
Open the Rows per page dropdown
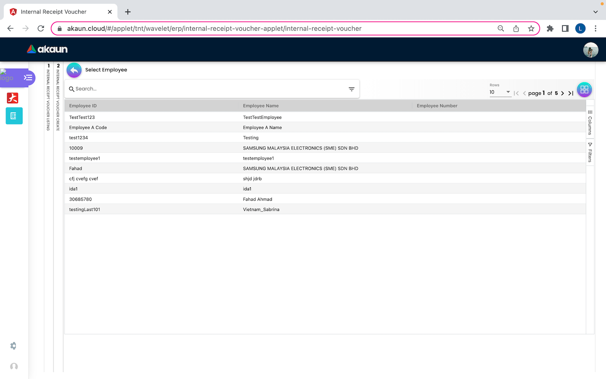click(x=500, y=92)
